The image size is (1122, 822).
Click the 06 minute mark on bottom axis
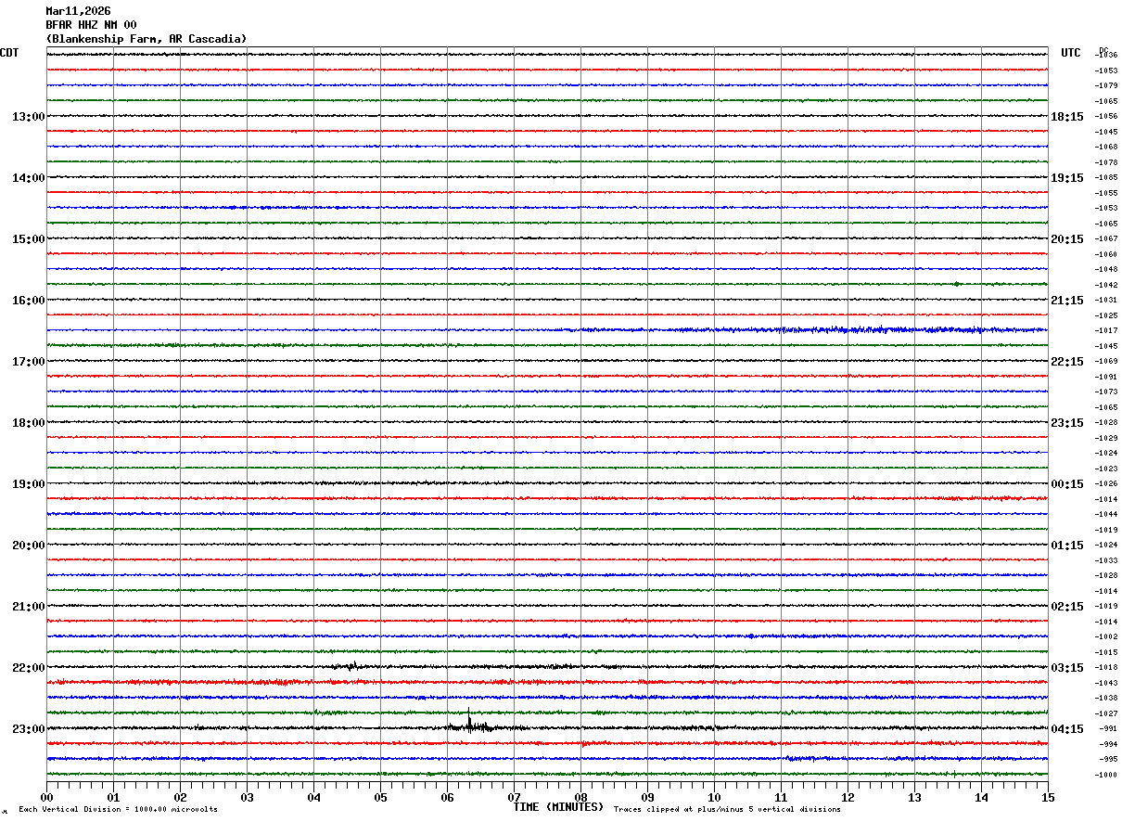point(447,797)
